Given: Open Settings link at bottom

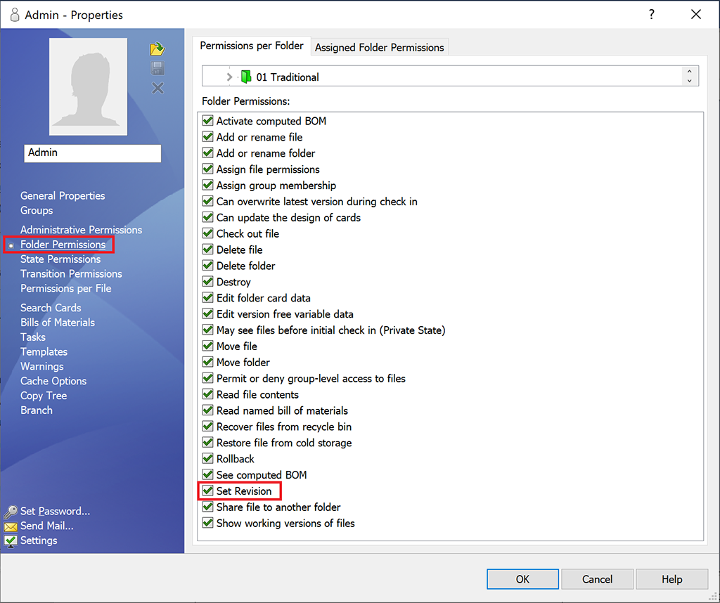Looking at the screenshot, I should pyautogui.click(x=39, y=540).
